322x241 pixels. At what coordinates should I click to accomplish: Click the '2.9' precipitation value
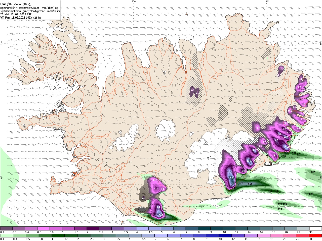[x=285, y=129]
